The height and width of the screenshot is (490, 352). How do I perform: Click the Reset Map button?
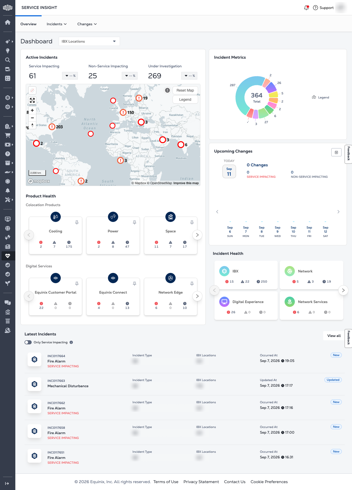pyautogui.click(x=185, y=90)
